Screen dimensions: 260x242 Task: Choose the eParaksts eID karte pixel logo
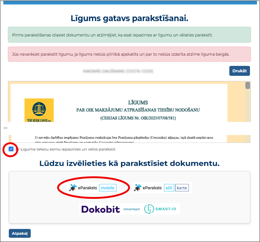click(x=138, y=188)
